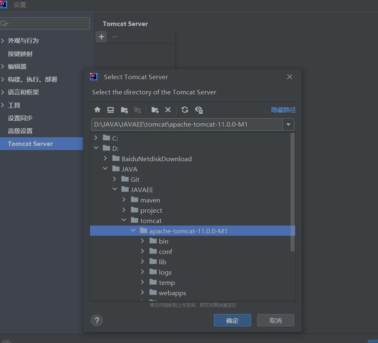Select the bin folder label

point(164,241)
